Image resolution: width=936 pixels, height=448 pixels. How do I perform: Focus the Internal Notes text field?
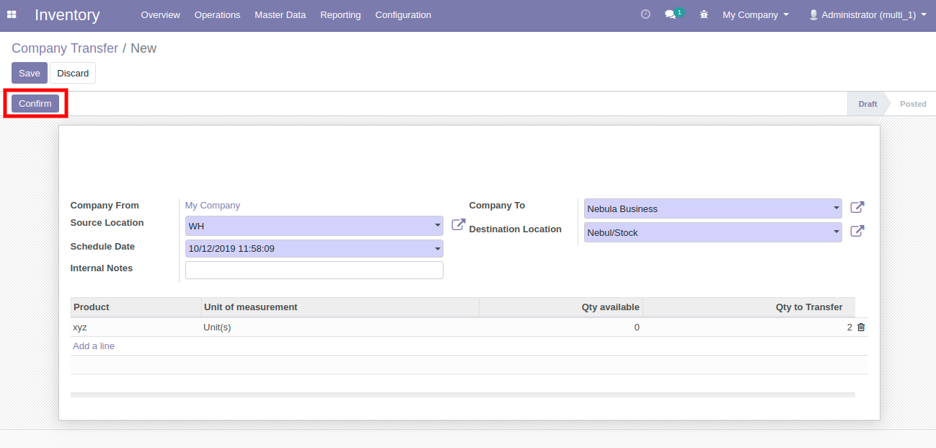pos(314,270)
